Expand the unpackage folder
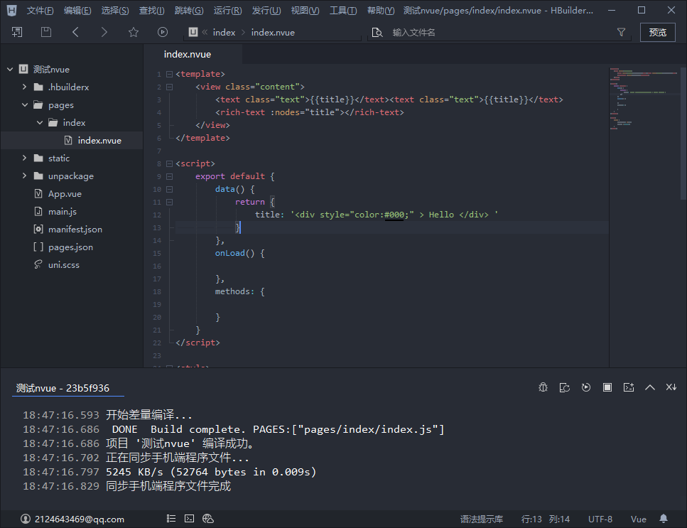Viewport: 687px width, 528px height. [x=25, y=176]
